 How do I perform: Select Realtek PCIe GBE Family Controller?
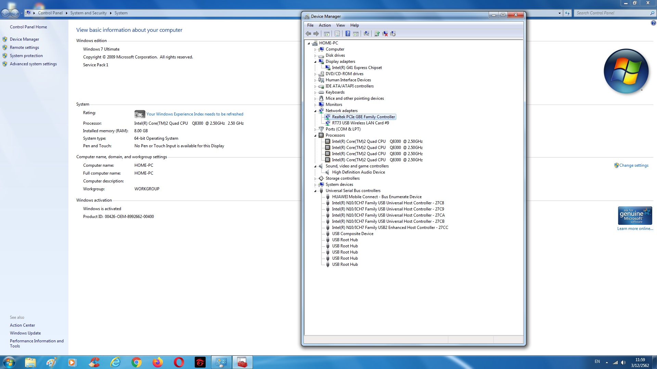[363, 117]
